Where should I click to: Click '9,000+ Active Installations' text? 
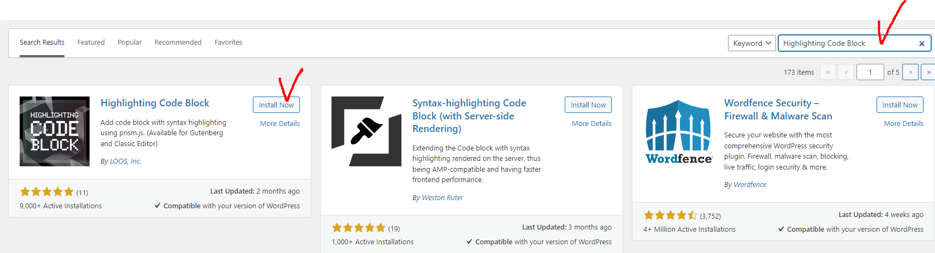61,206
